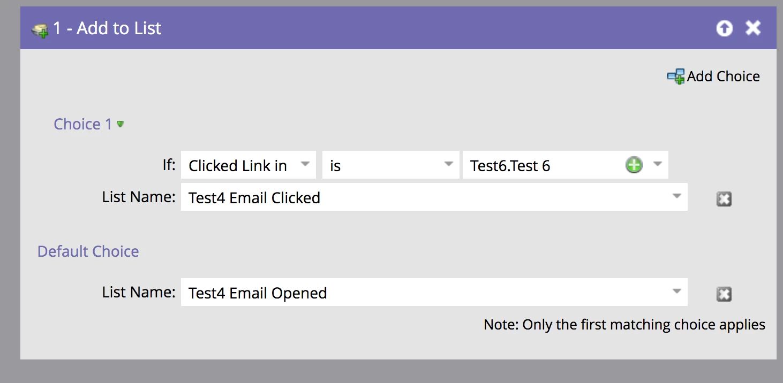
Task: Move the step up with the arrow icon
Action: click(724, 28)
